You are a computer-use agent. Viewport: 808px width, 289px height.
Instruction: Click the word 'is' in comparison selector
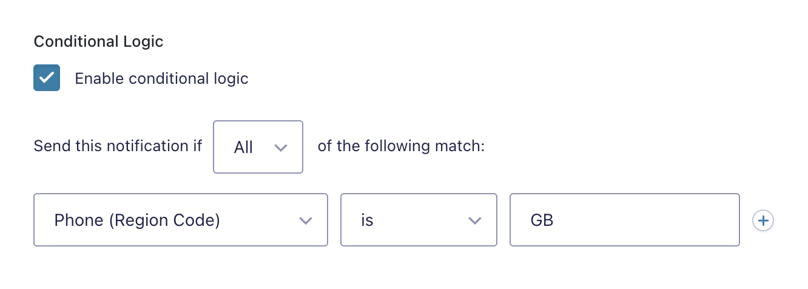[x=367, y=220]
